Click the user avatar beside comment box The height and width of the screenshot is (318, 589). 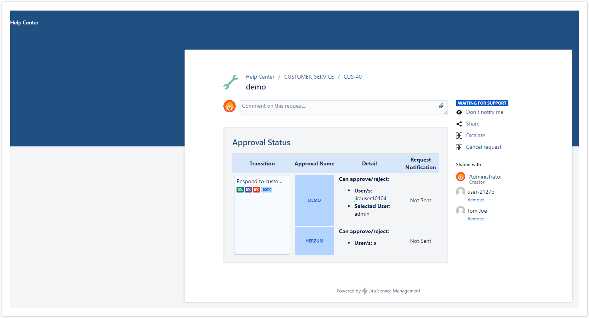[x=230, y=106]
